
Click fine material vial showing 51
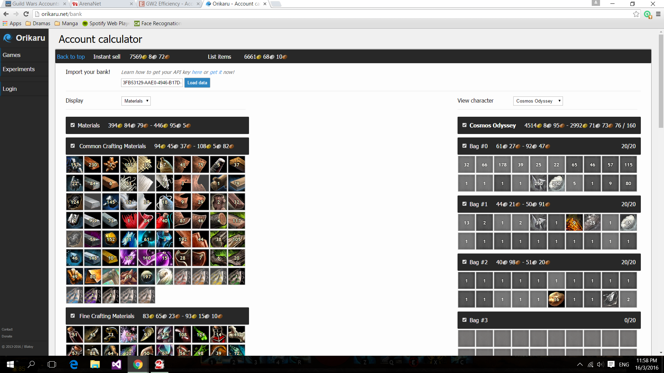pyautogui.click(x=75, y=334)
